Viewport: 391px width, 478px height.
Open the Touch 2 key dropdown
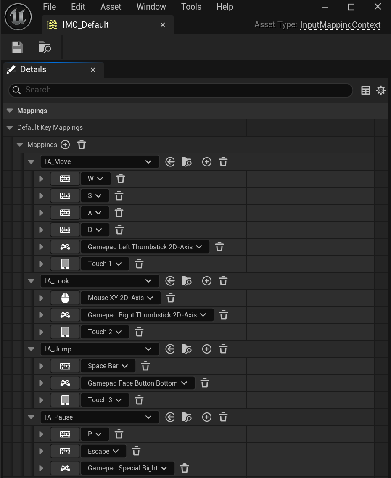105,332
